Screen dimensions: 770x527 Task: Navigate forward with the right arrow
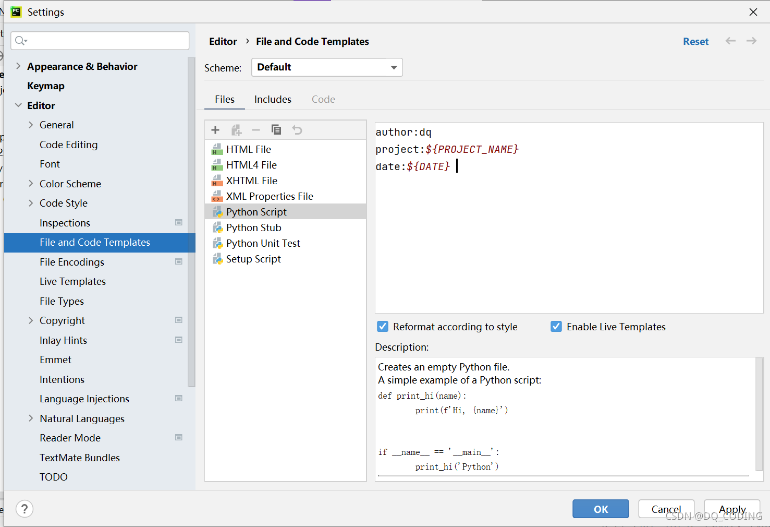(751, 41)
